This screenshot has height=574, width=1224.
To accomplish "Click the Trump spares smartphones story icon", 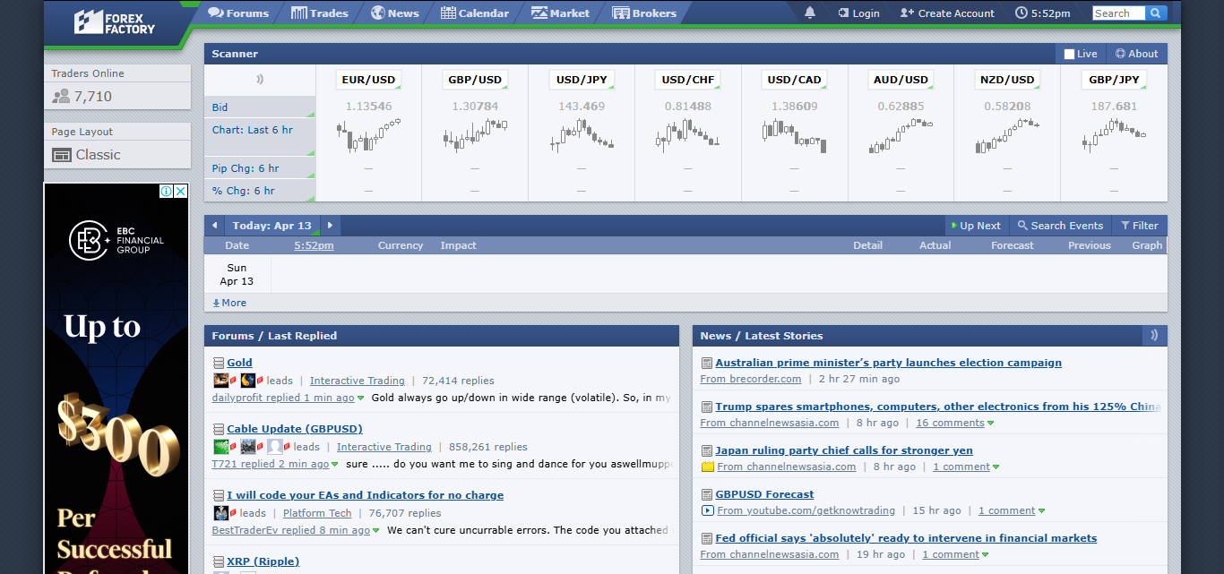I will click(706, 407).
